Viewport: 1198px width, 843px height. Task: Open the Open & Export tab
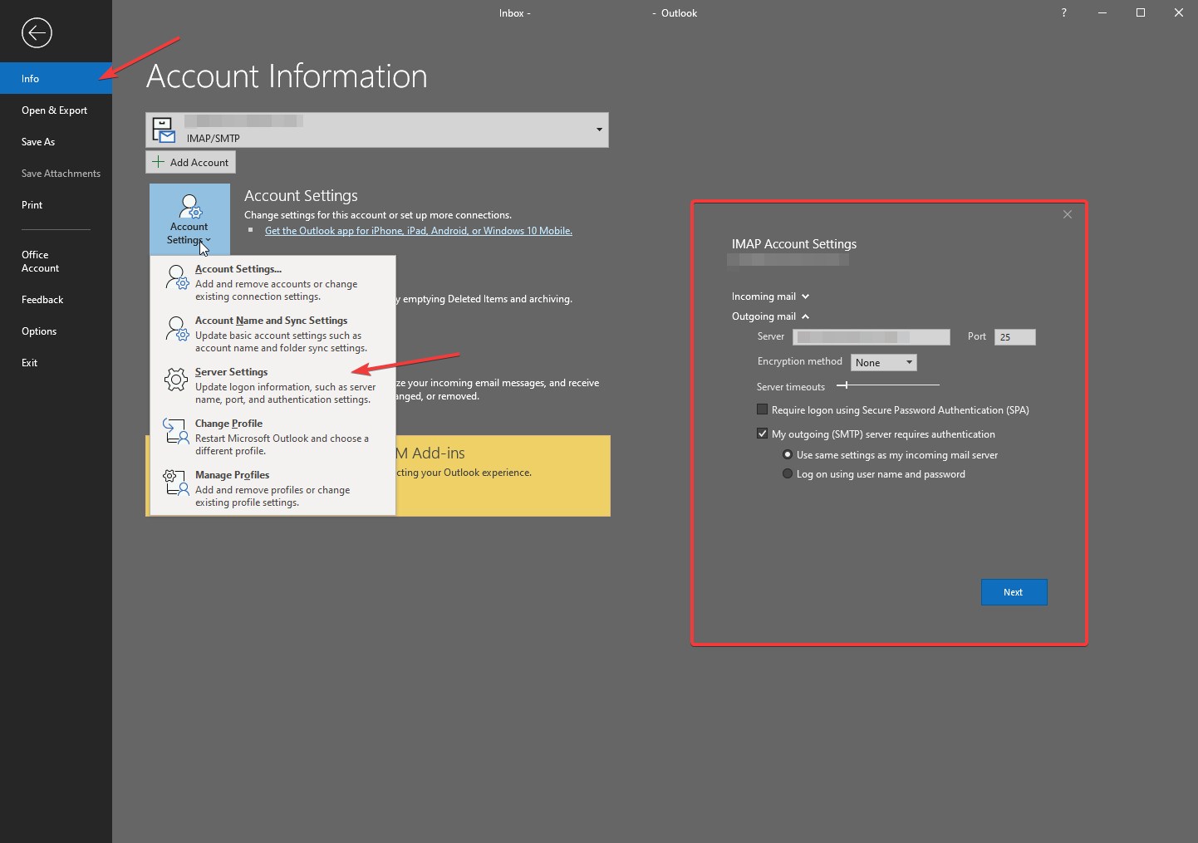[56, 110]
